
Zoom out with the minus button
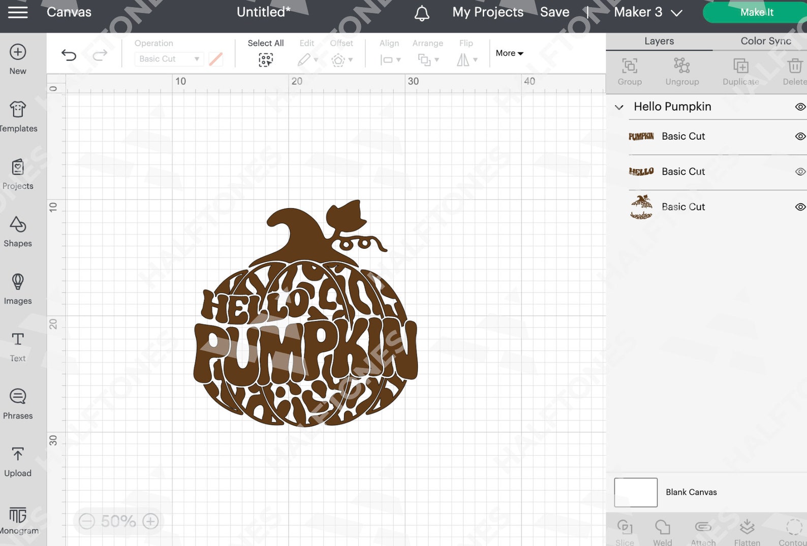[87, 521]
